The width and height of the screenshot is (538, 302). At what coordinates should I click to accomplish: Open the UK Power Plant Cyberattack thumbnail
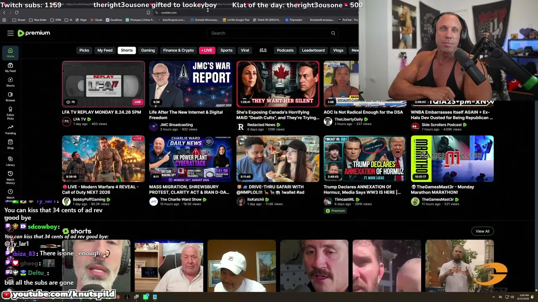(190, 159)
